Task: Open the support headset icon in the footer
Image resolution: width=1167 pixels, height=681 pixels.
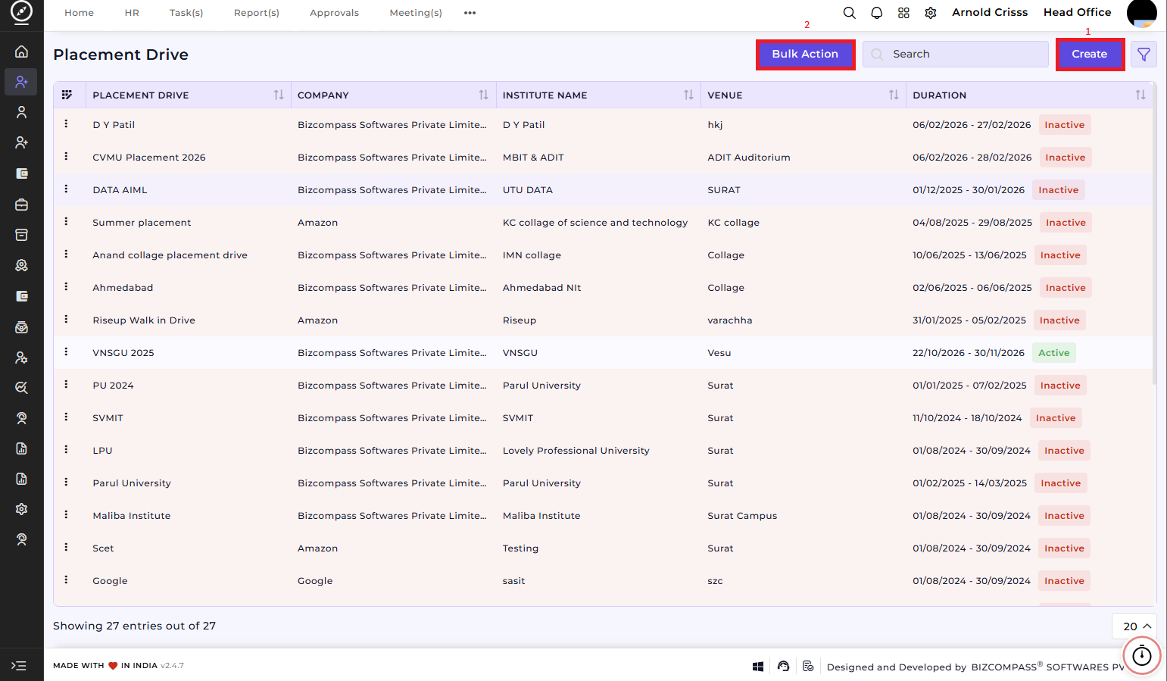Action: 784,667
